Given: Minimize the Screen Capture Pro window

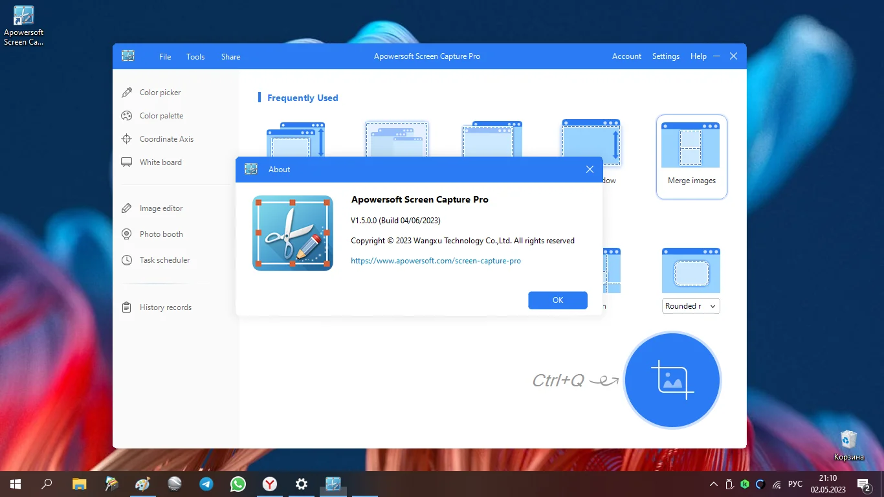Looking at the screenshot, I should tap(717, 56).
